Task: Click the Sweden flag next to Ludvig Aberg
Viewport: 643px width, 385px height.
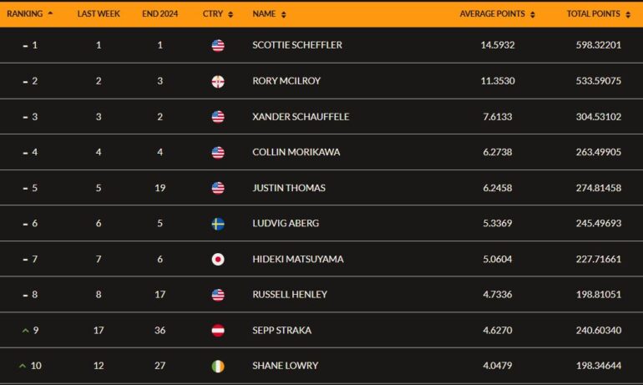Action: pos(218,224)
